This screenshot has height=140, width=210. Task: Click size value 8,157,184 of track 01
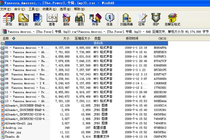tap(62, 48)
